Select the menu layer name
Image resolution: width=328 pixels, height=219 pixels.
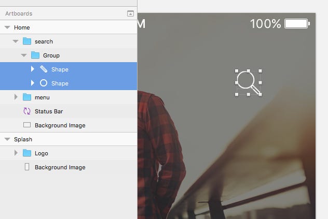pos(42,97)
